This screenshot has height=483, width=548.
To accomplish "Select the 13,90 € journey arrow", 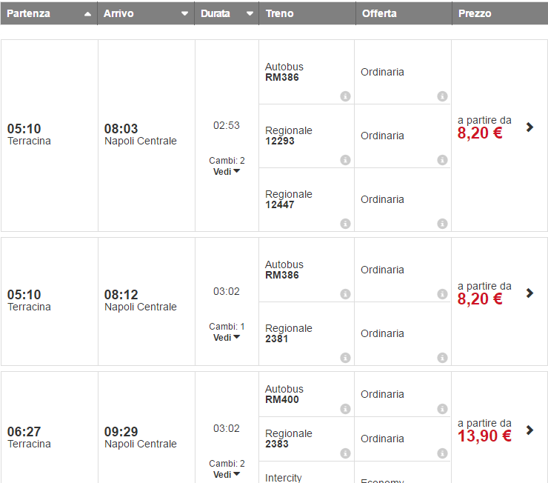I will point(529,430).
